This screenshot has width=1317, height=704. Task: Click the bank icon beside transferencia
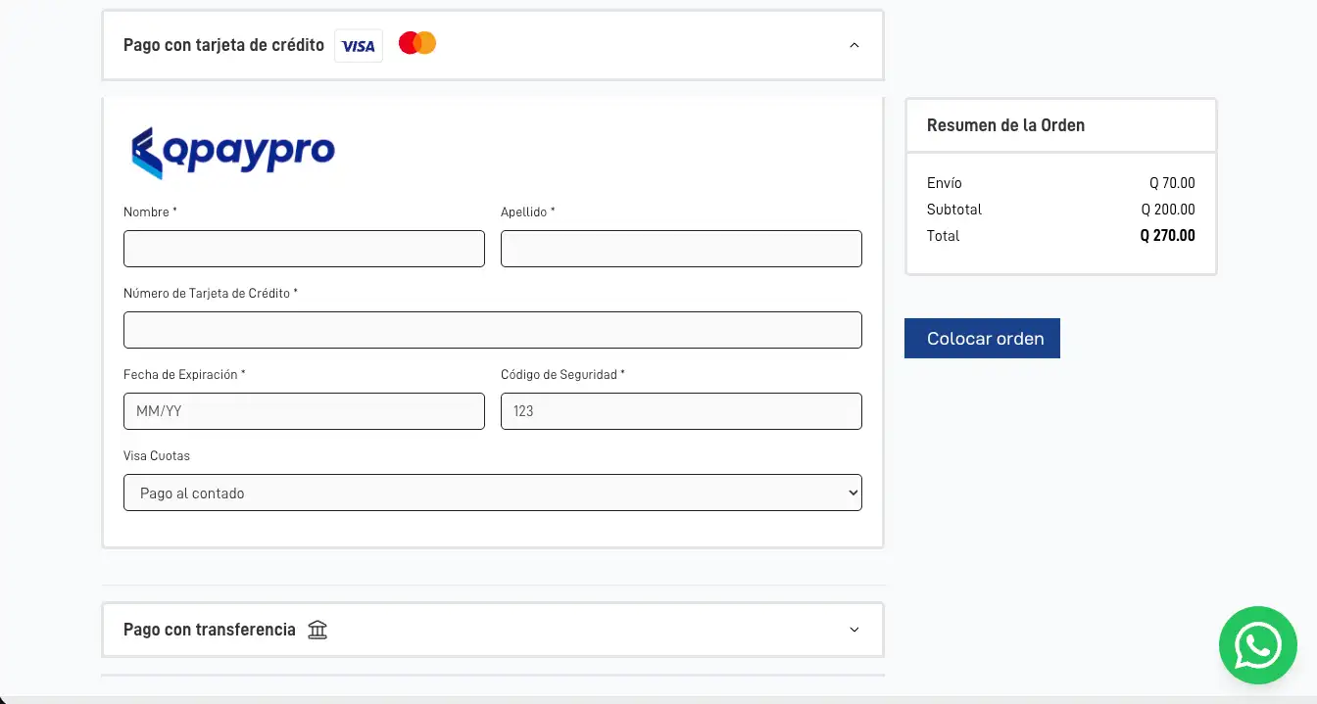click(x=317, y=630)
